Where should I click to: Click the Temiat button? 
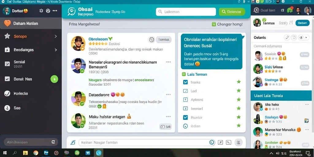click(164, 40)
